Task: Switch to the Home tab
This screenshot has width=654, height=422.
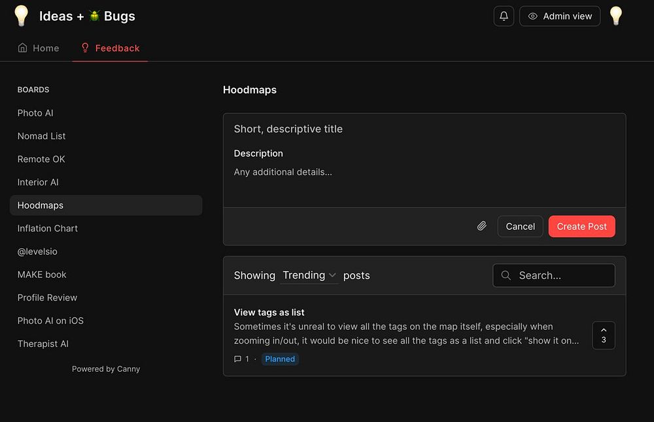Action: pyautogui.click(x=39, y=48)
